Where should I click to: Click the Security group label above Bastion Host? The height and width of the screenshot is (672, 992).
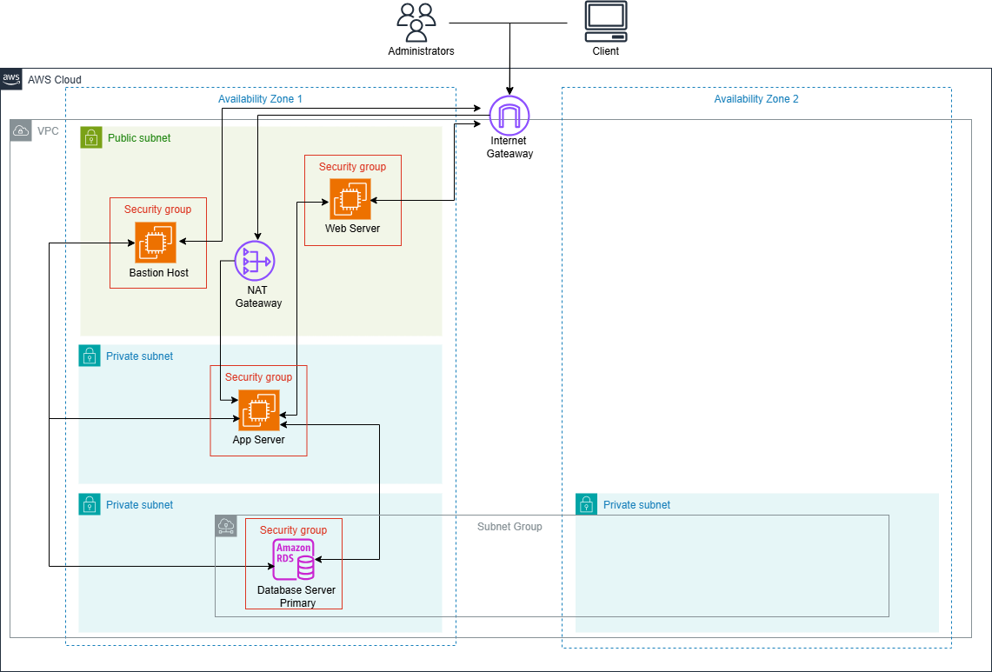click(157, 210)
